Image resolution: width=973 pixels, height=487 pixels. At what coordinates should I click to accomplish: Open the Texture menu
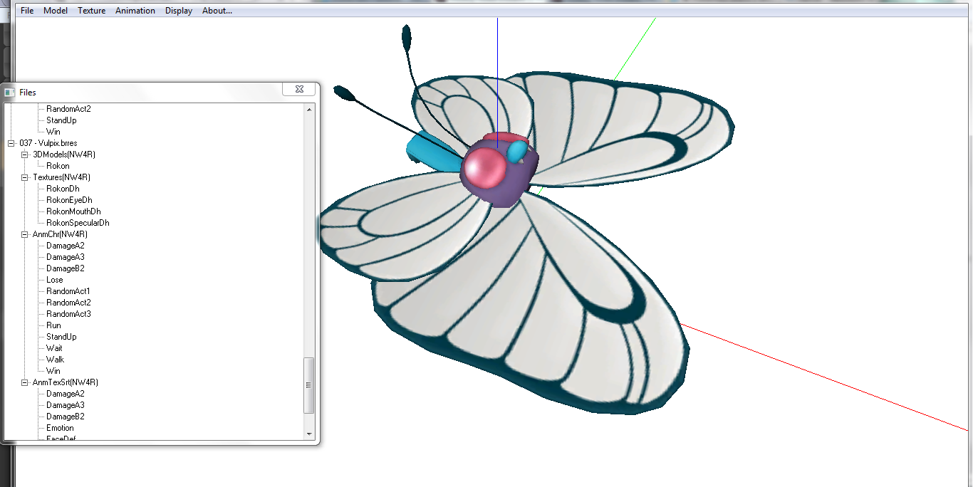coord(91,11)
